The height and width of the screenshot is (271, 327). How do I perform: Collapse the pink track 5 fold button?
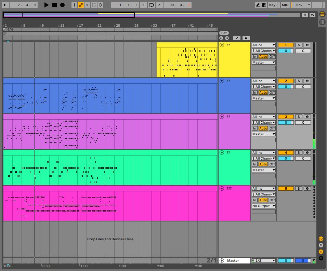(222, 189)
